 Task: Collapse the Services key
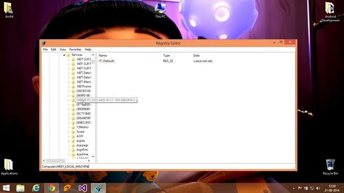[x=64, y=55]
